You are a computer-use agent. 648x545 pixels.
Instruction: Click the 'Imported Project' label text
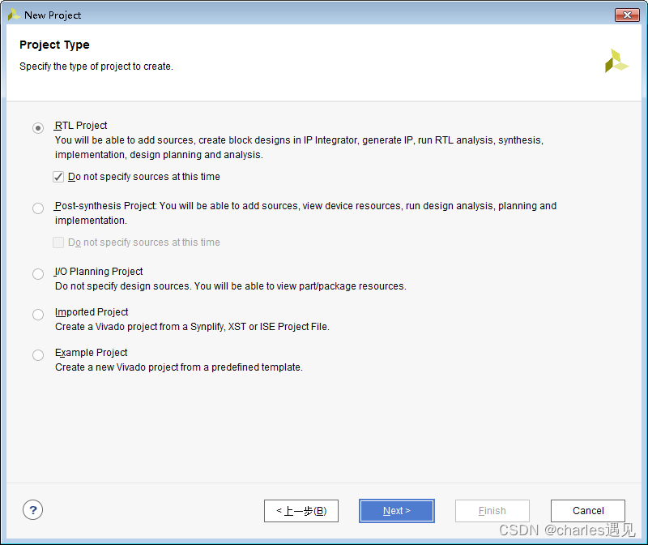tap(92, 312)
